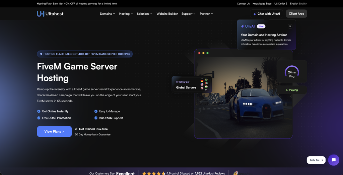Click the 24ms Ping gauge
Image resolution: width=343 pixels, height=175 pixels.
(x=292, y=72)
